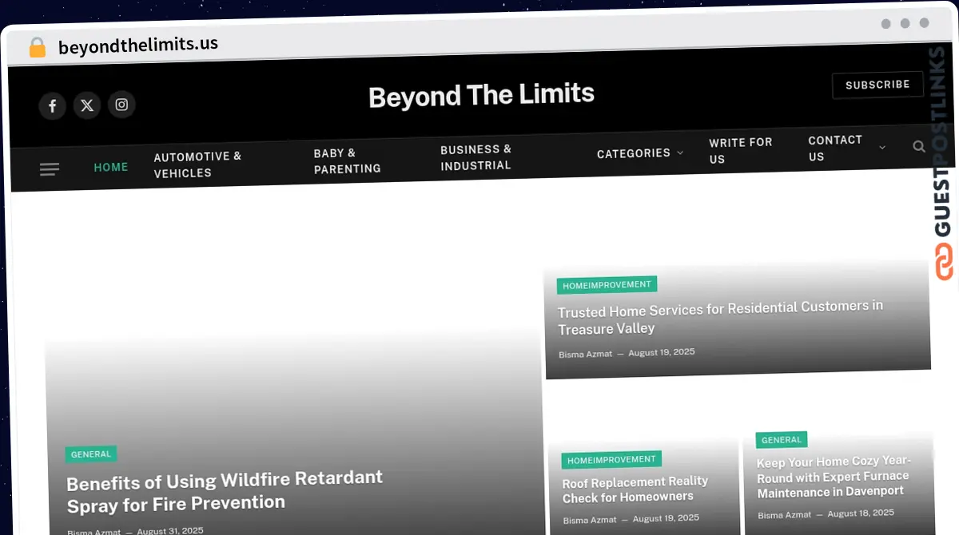Click the orange Guest Post Links logo
The width and height of the screenshot is (959, 535).
point(945,262)
